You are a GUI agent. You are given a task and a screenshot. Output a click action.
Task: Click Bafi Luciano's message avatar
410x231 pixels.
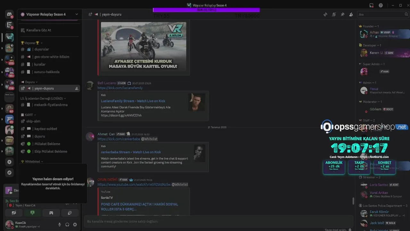(90, 86)
